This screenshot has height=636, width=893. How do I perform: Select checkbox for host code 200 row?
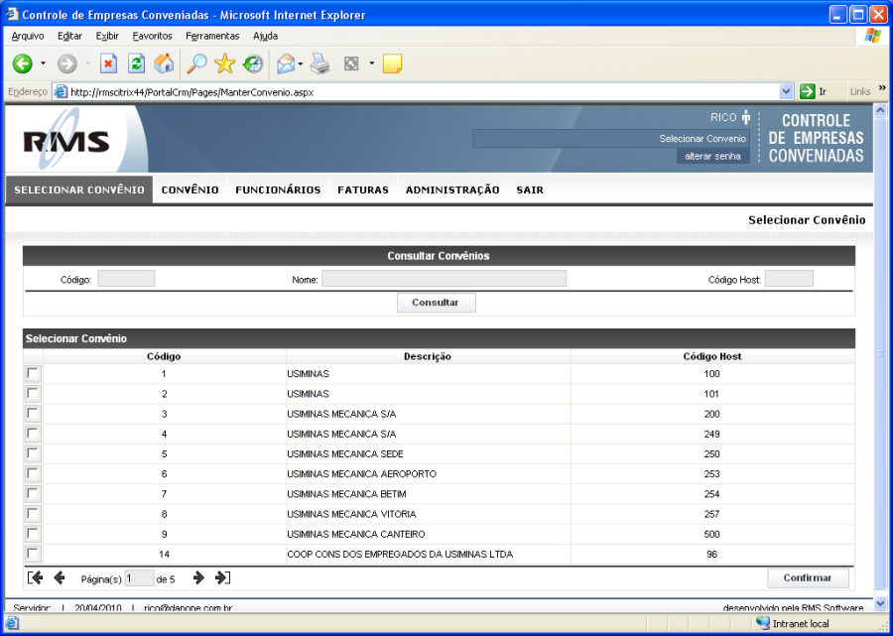(33, 414)
